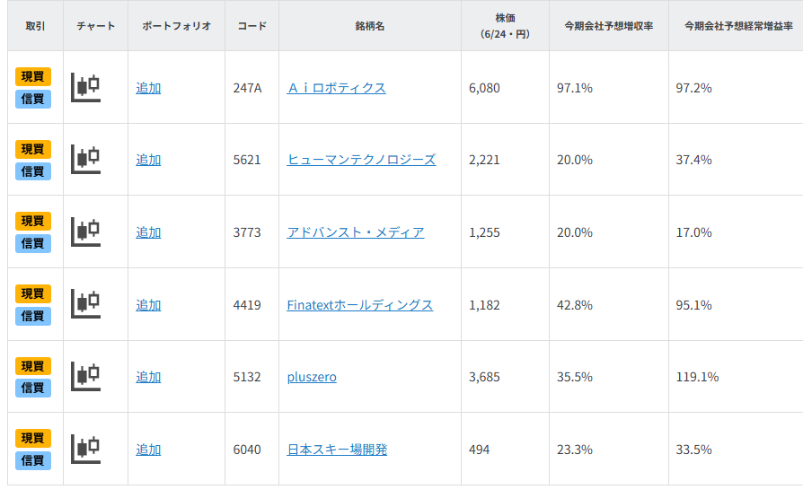The width and height of the screenshot is (803, 498).
Task: Add アドバンスト・メディア to portfolio via 追加
Action: pos(148,232)
